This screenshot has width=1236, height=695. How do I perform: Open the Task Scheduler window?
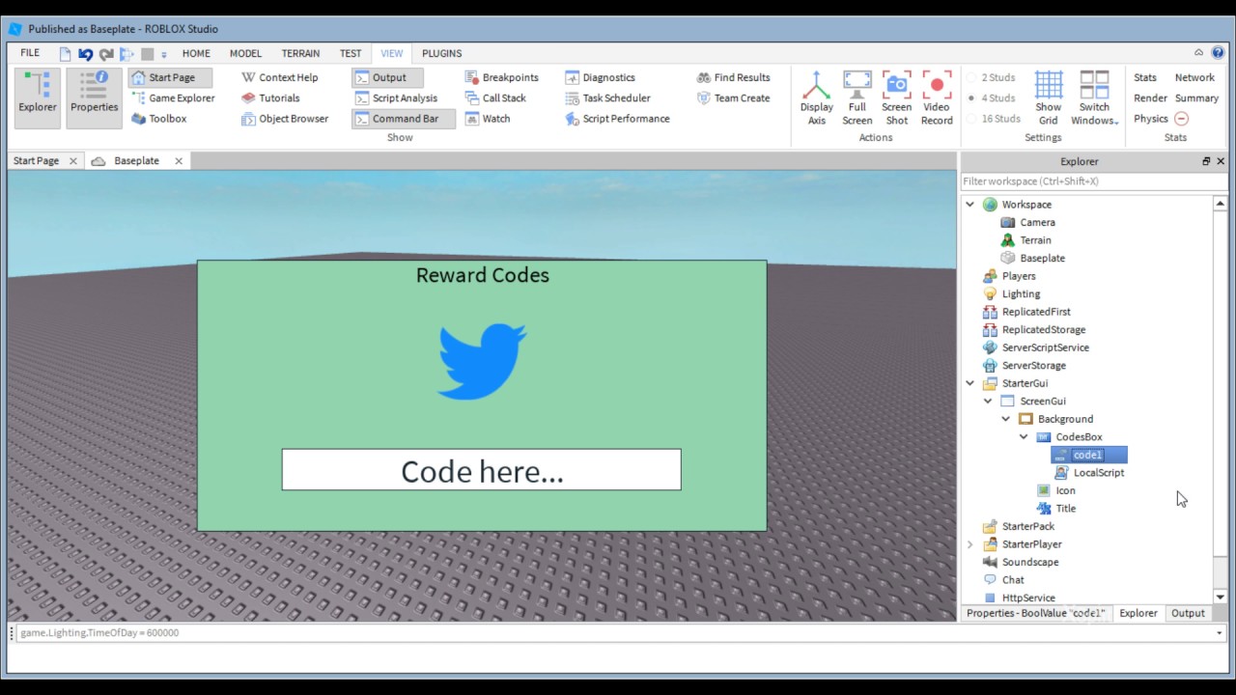coord(608,97)
